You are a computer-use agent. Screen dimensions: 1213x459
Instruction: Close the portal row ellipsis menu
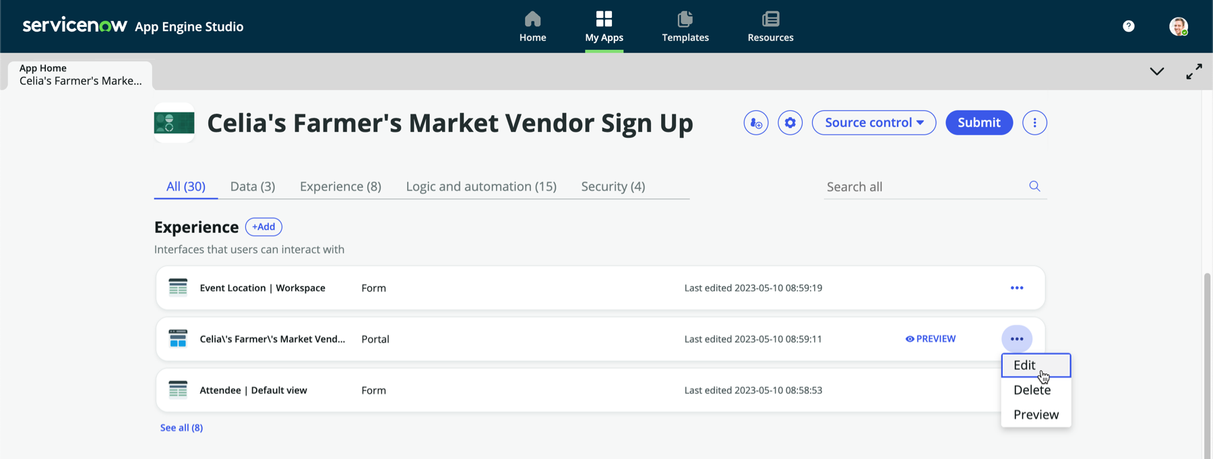click(1016, 339)
